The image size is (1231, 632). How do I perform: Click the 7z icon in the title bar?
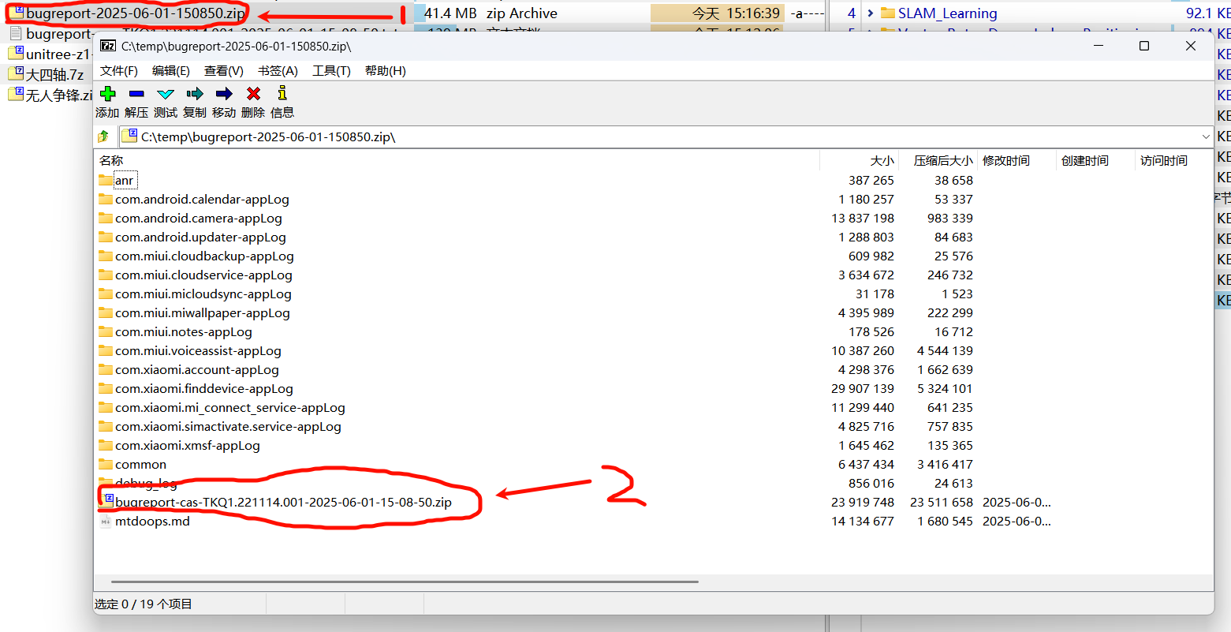click(108, 46)
